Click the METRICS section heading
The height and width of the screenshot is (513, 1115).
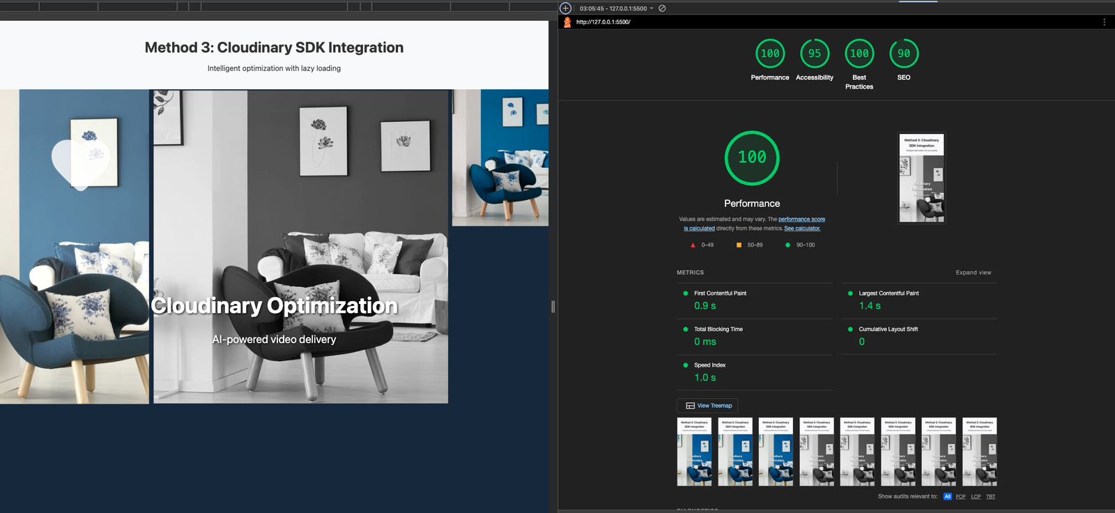coord(690,273)
